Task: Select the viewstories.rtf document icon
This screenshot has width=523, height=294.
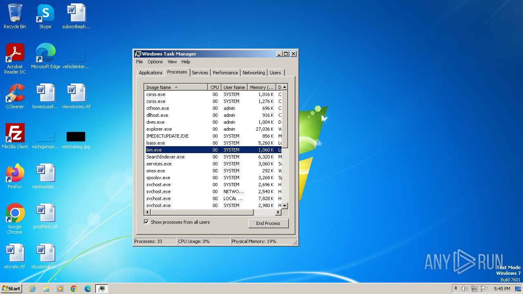Action: [x=76, y=96]
